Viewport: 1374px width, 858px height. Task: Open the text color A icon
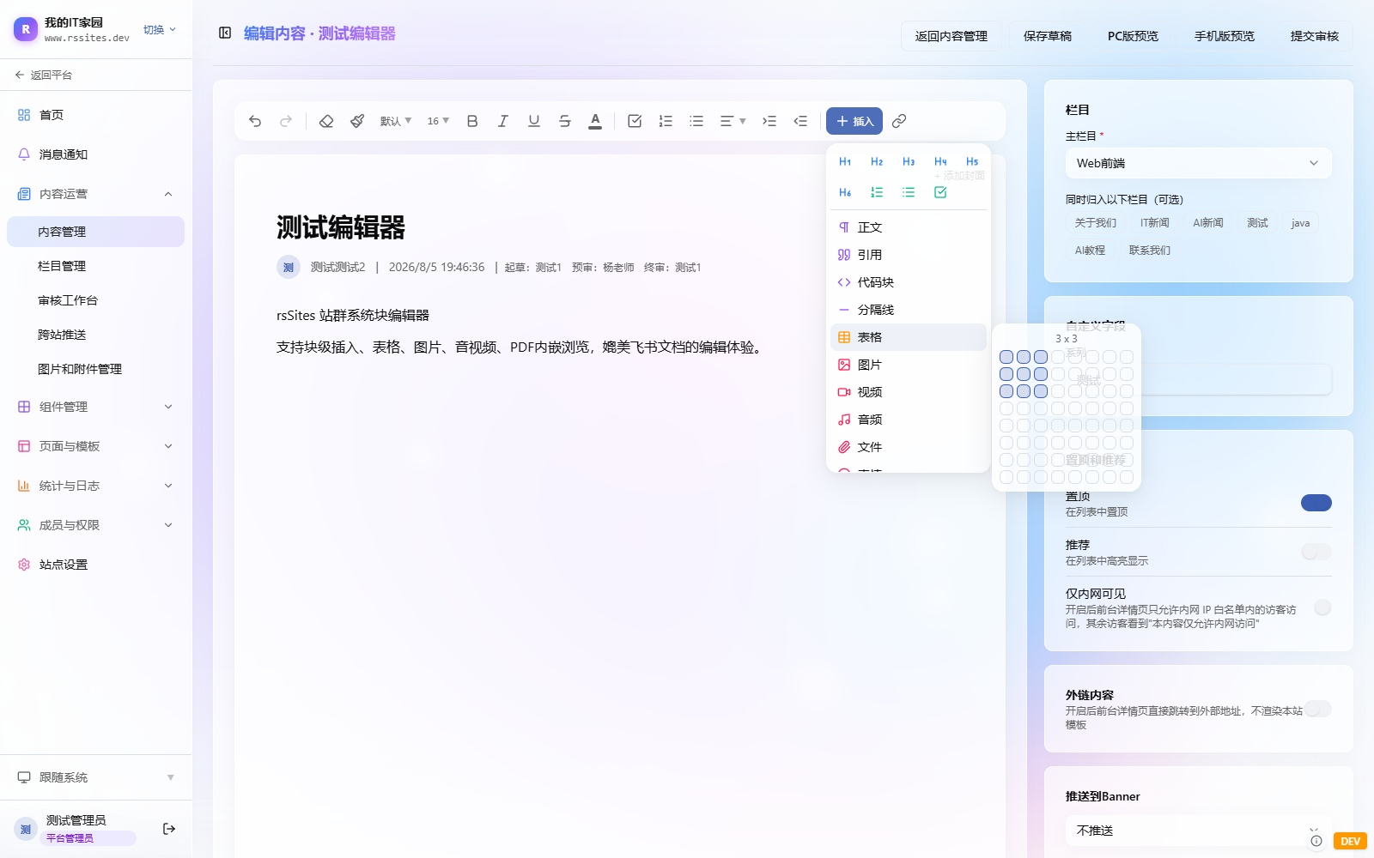[x=595, y=121]
